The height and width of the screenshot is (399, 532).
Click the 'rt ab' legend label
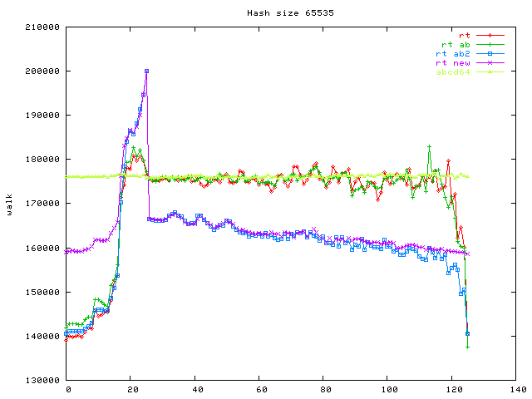[456, 44]
